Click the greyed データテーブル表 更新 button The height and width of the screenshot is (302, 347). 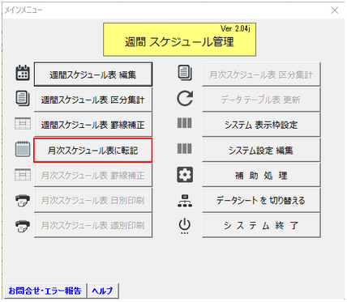tap(261, 100)
